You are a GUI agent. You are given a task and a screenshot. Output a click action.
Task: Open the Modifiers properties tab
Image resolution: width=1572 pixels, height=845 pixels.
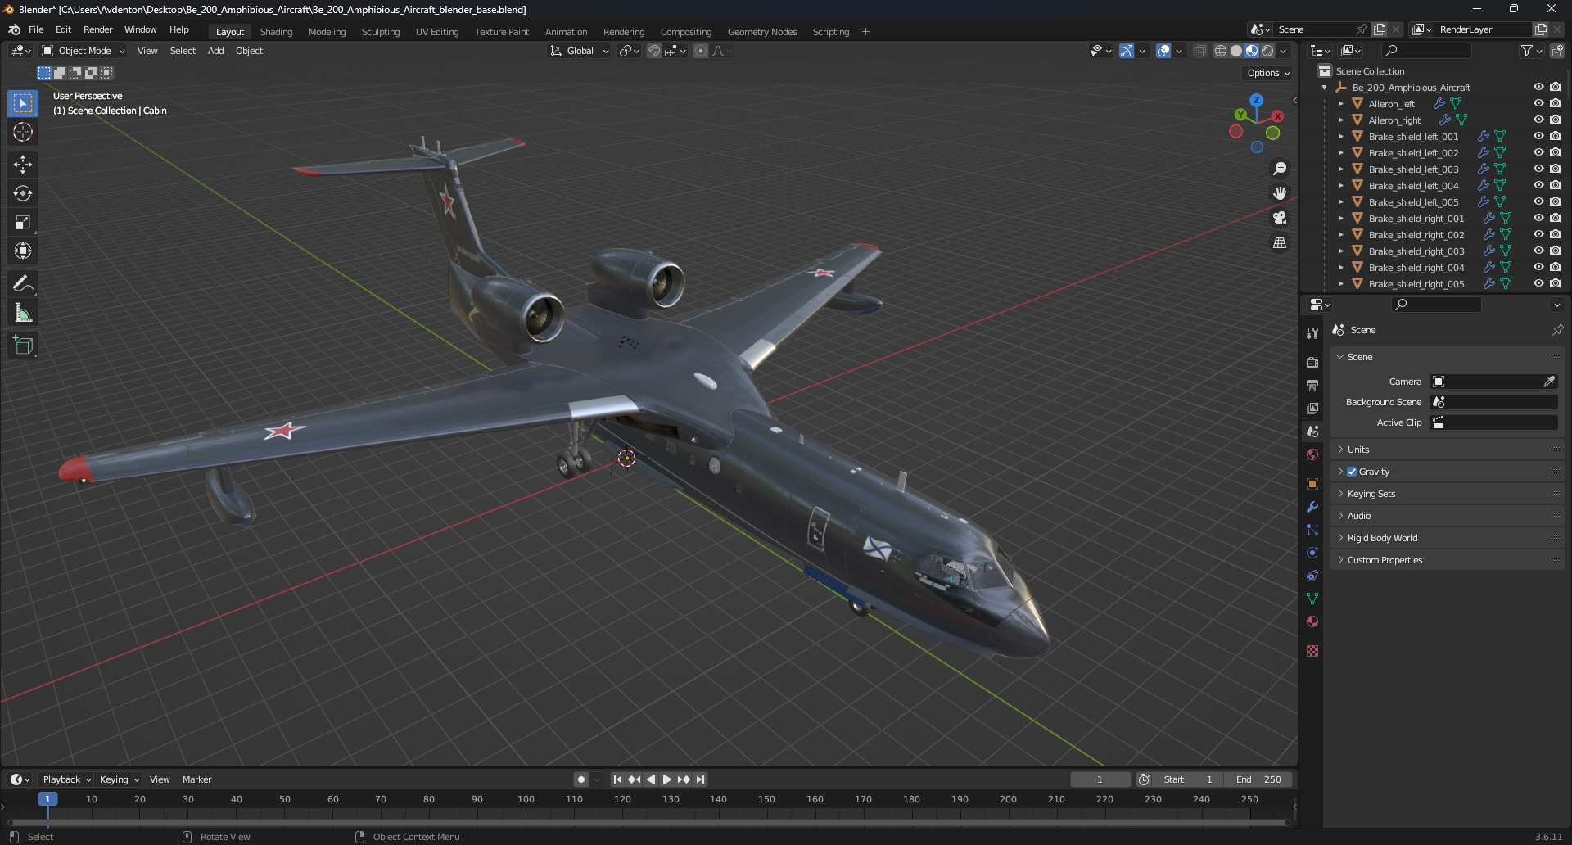click(x=1312, y=507)
